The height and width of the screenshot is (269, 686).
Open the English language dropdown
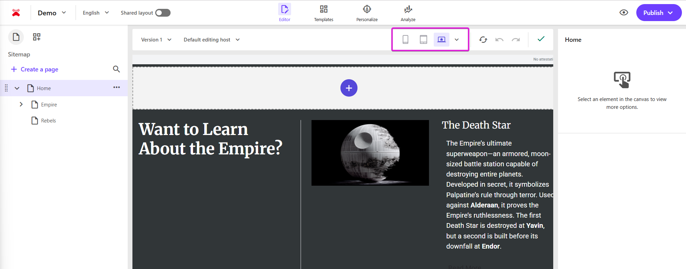[x=96, y=13]
